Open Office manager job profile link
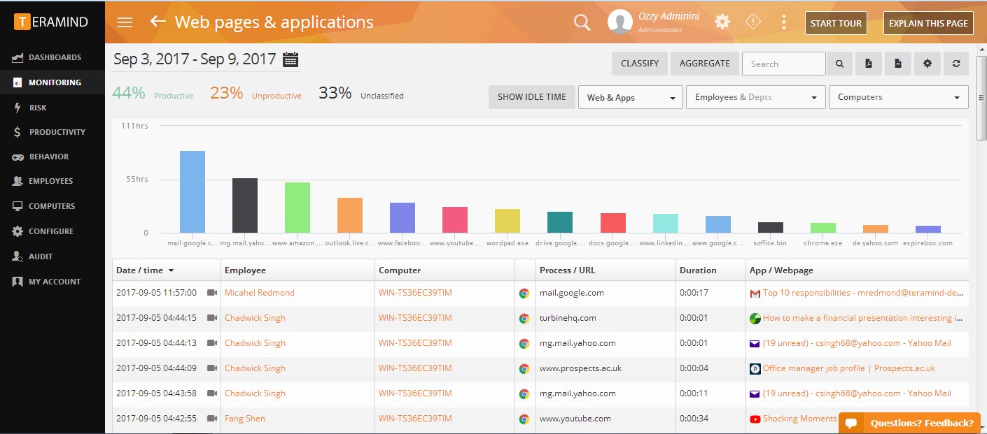The image size is (987, 434). click(849, 368)
